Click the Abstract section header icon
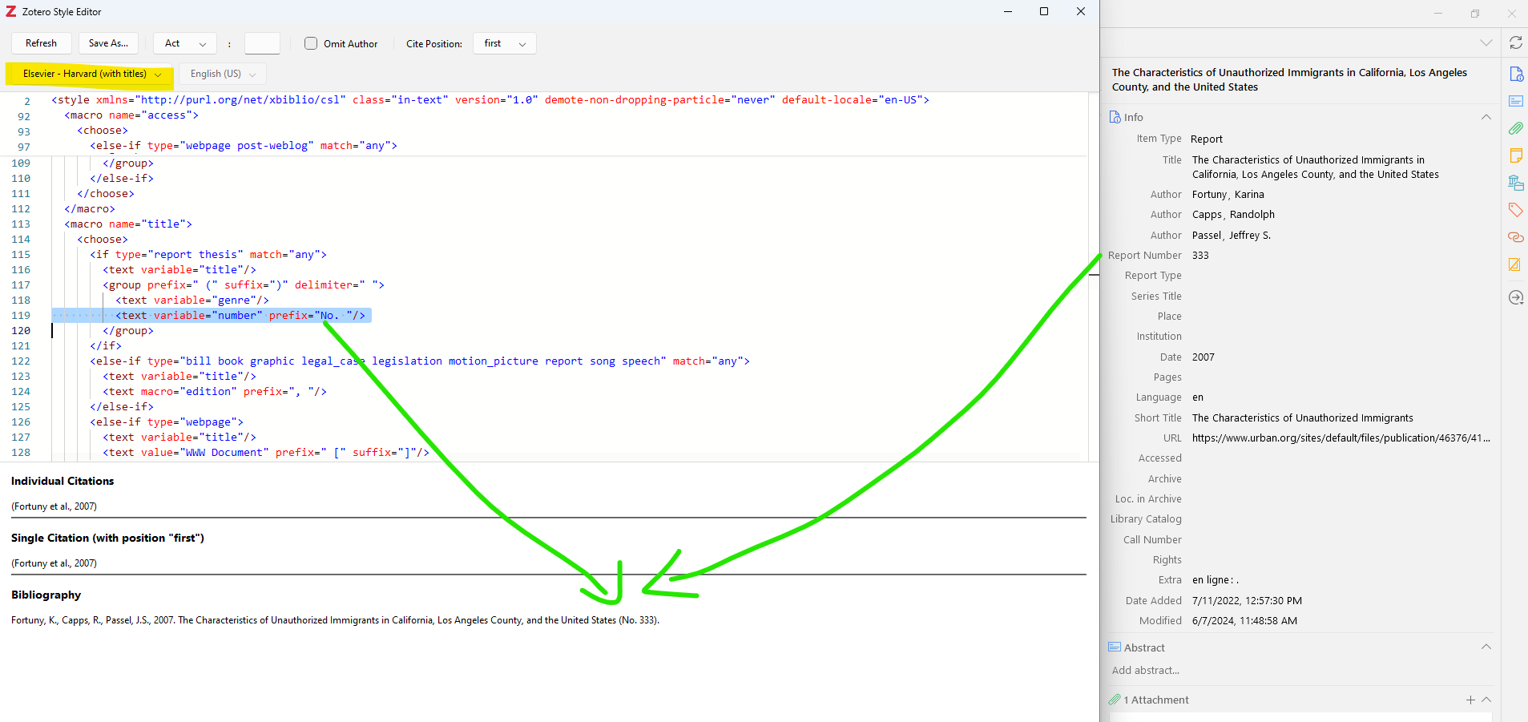The image size is (1528, 722). pyautogui.click(x=1115, y=647)
